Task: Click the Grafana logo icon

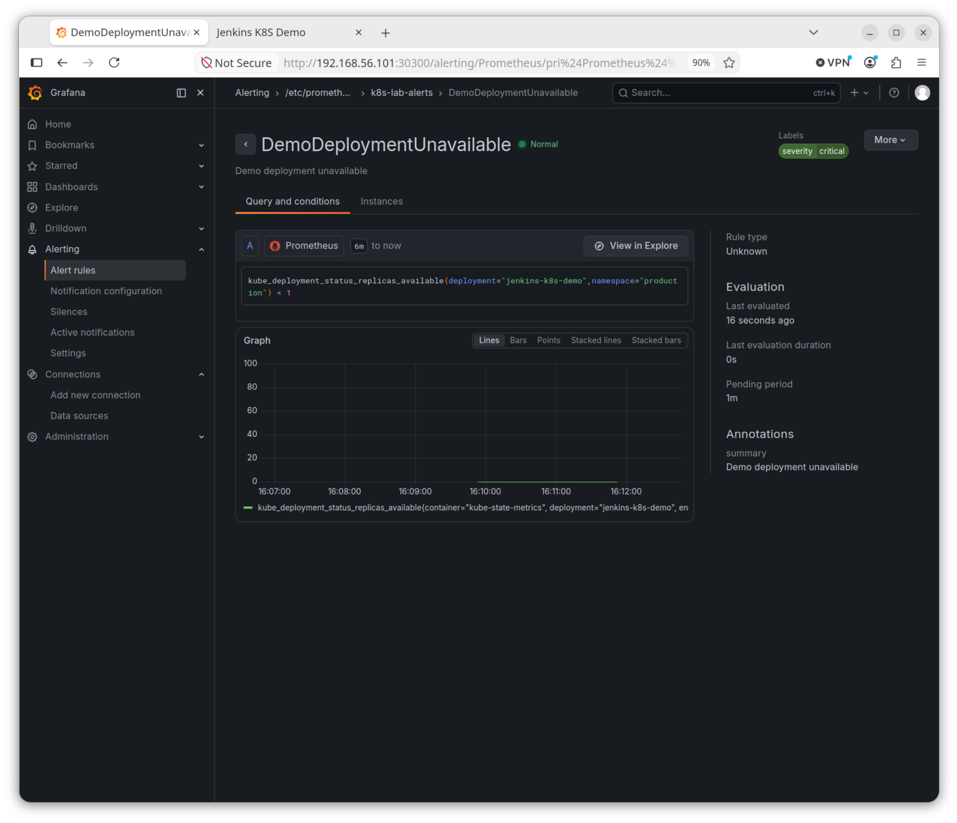Action: [x=35, y=92]
